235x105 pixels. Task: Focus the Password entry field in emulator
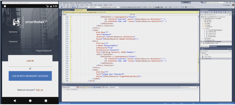[30, 45]
